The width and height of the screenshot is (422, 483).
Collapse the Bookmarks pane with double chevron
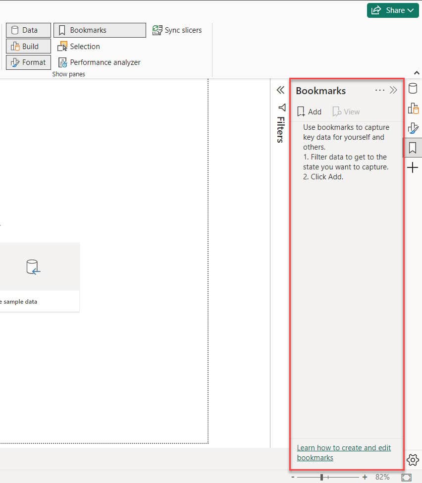pyautogui.click(x=393, y=90)
